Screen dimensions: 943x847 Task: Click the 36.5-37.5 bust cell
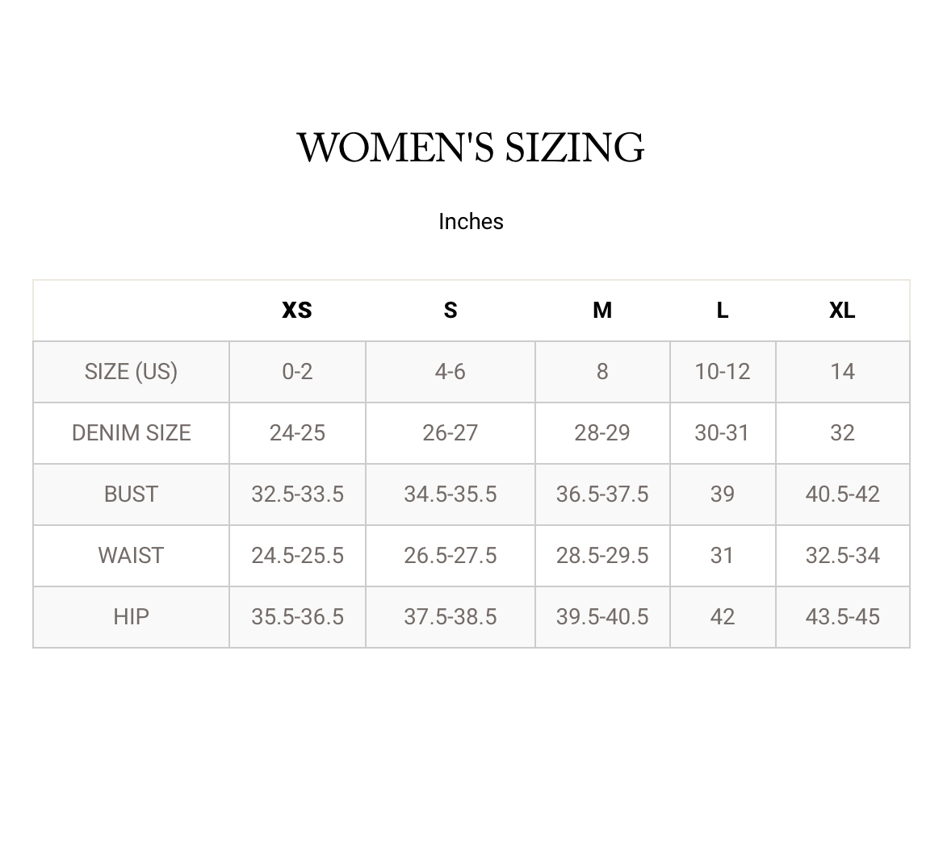602,494
